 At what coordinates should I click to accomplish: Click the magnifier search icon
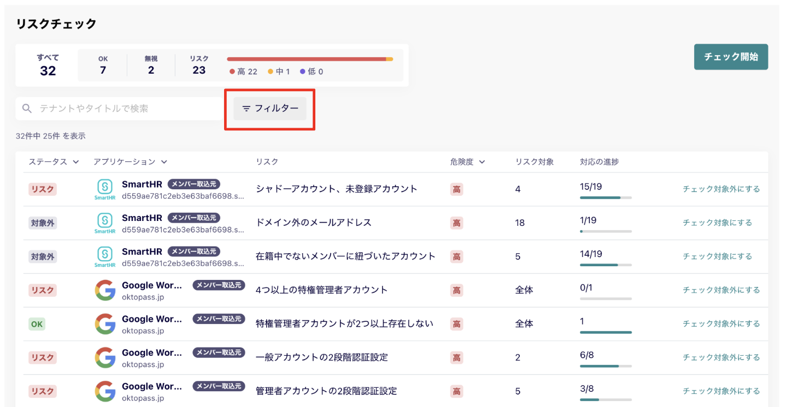27,109
